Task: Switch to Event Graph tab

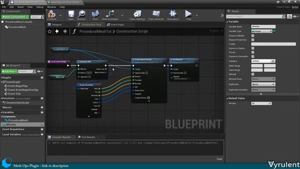Action: (x=115, y=25)
